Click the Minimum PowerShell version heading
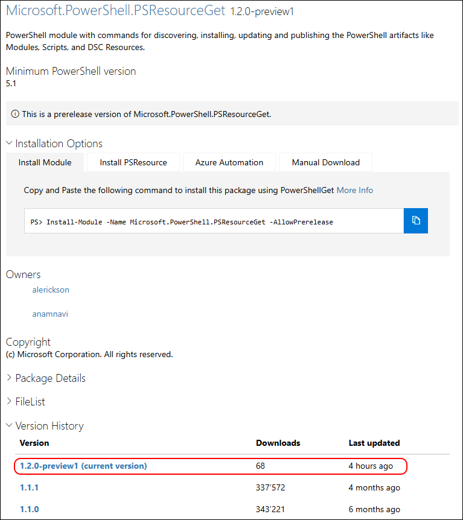The image size is (463, 520). click(71, 71)
